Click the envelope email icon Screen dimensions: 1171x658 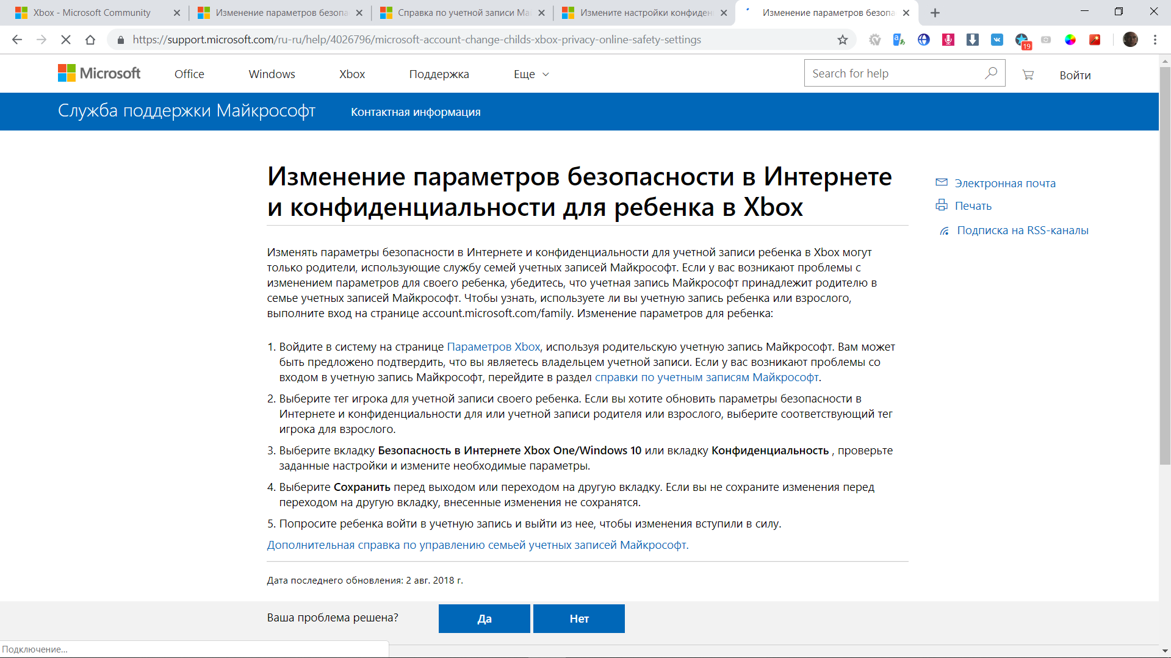(x=942, y=182)
